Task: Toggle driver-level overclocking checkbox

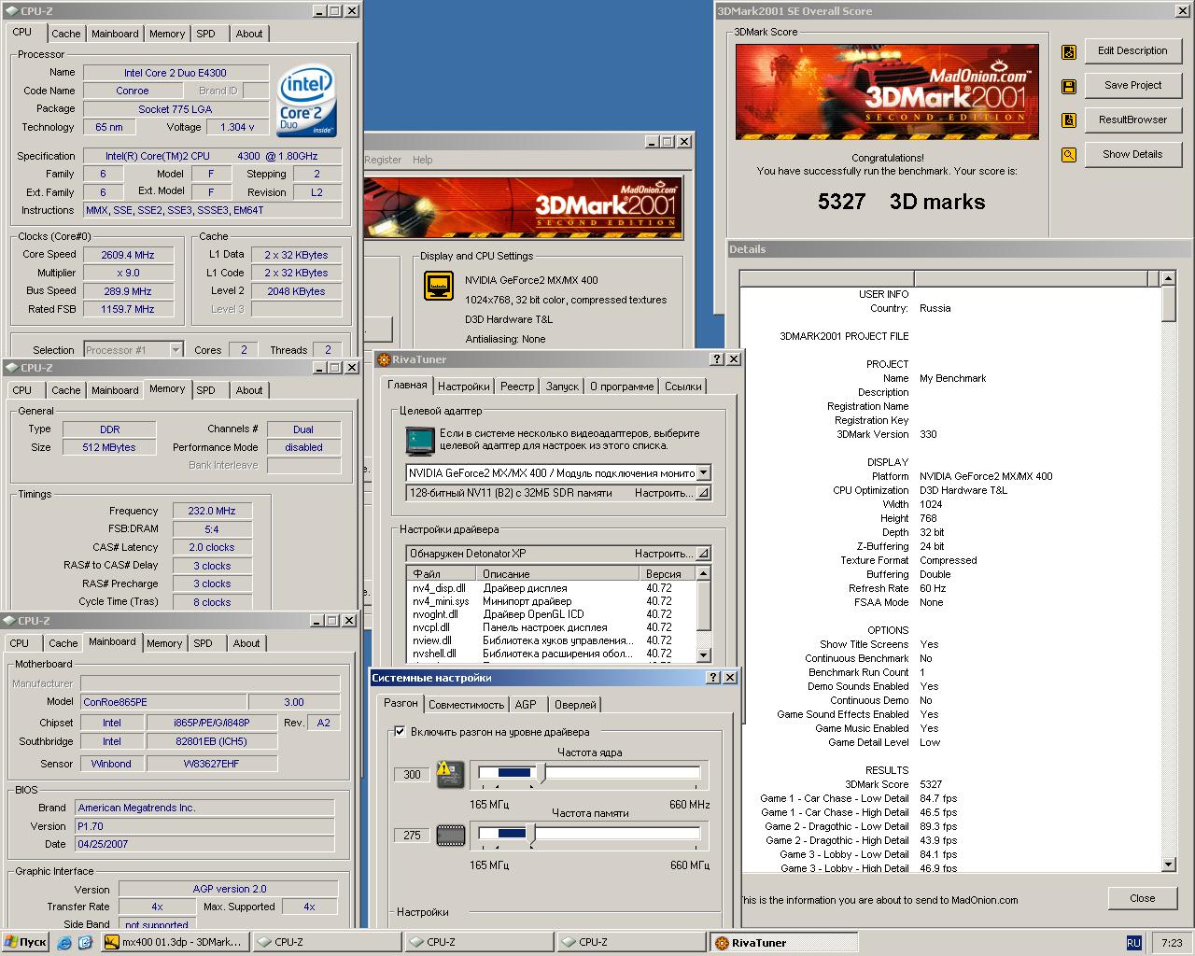Action: coord(400,732)
